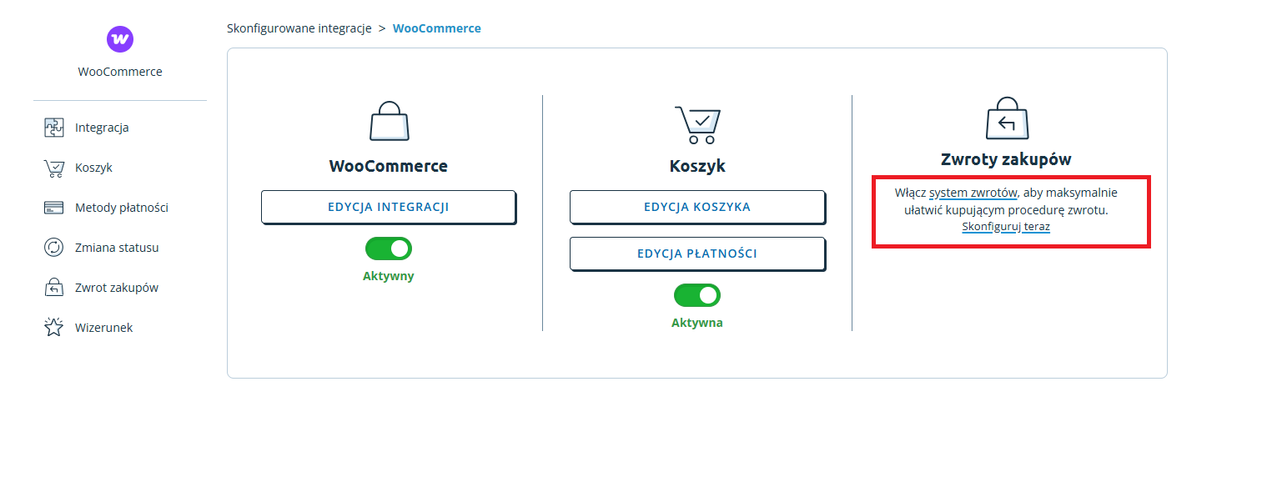Turn off the Koszyk Aktywna toggle
Image resolution: width=1262 pixels, height=482 pixels.
(696, 295)
